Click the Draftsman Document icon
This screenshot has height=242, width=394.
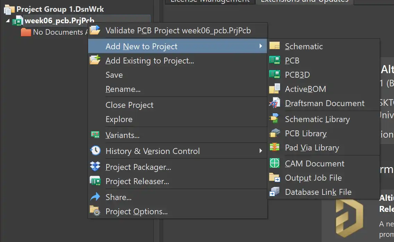pyautogui.click(x=275, y=103)
